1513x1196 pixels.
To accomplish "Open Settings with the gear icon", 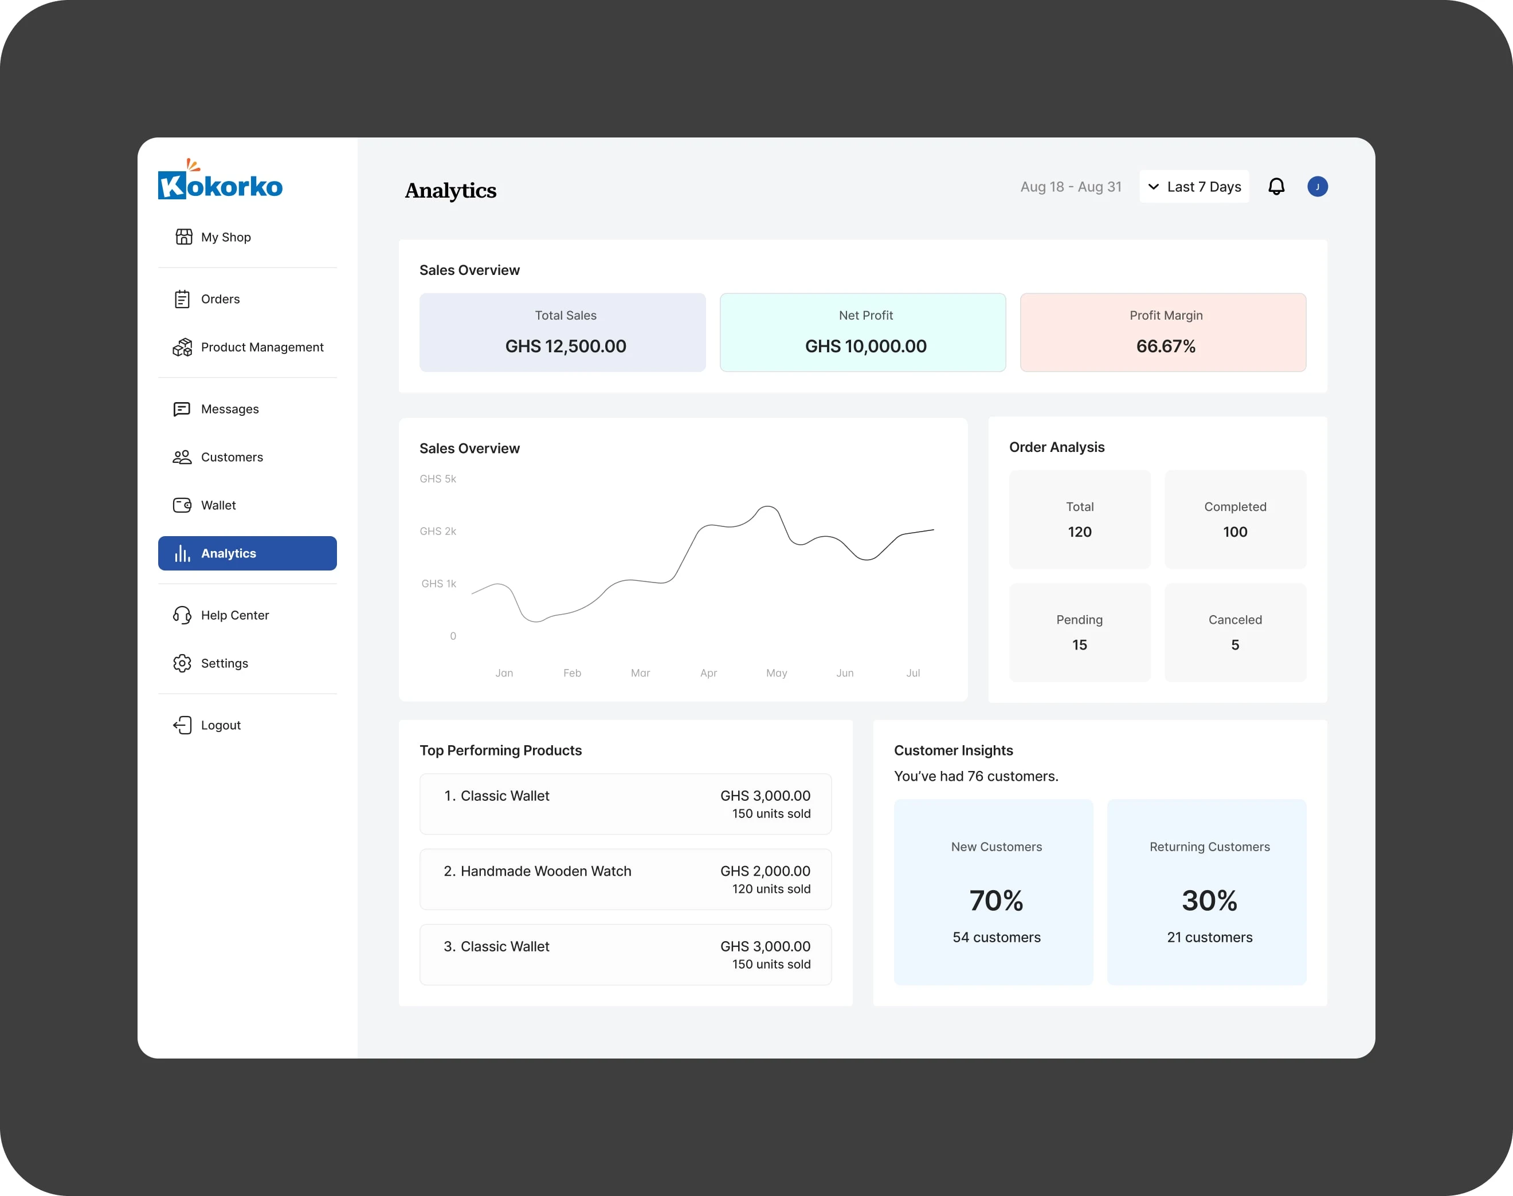I will coord(182,662).
